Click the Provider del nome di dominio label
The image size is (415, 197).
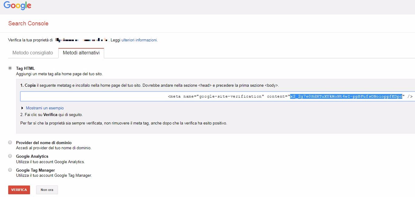[x=44, y=143]
